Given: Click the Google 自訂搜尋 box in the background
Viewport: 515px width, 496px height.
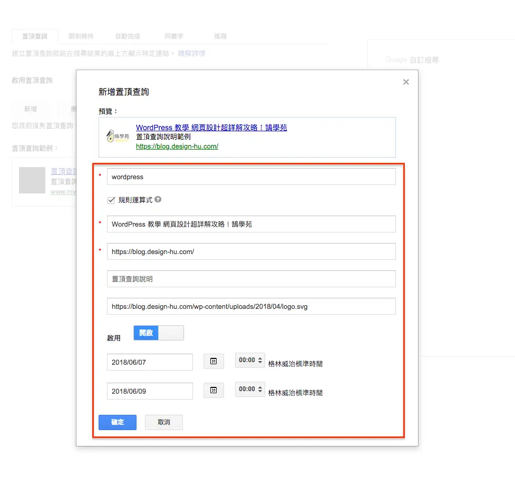Looking at the screenshot, I should pos(412,60).
